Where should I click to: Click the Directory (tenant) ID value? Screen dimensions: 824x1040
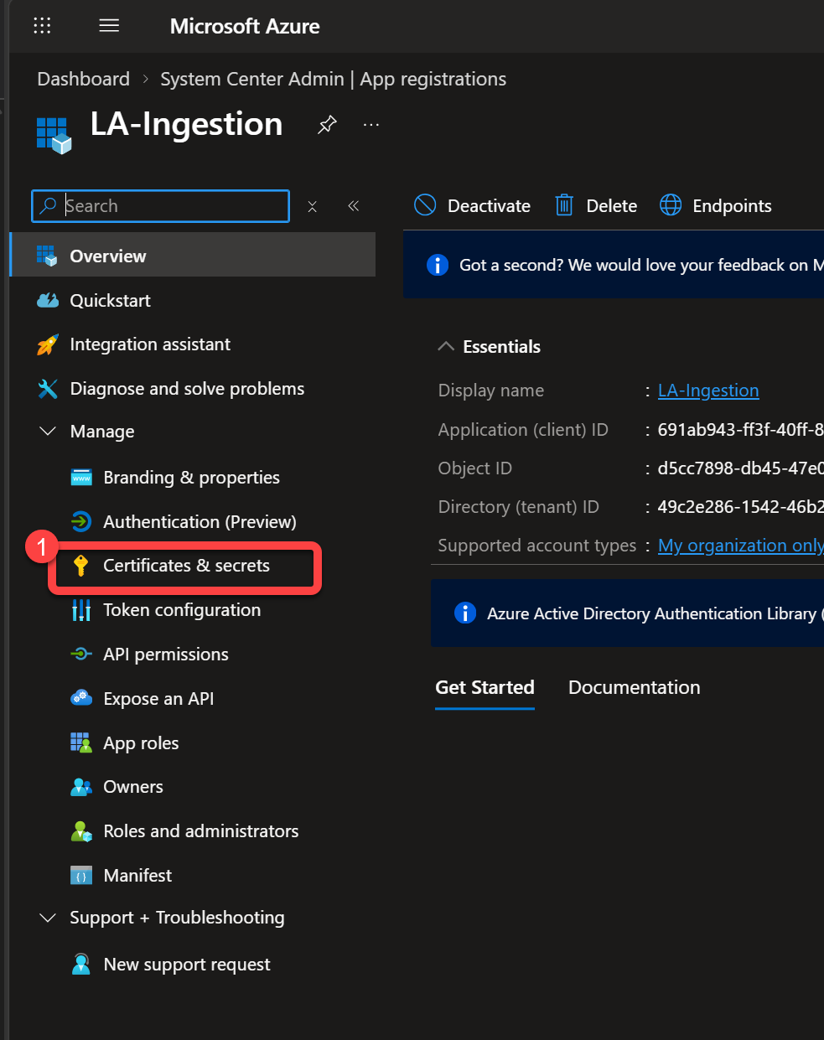pyautogui.click(x=740, y=507)
